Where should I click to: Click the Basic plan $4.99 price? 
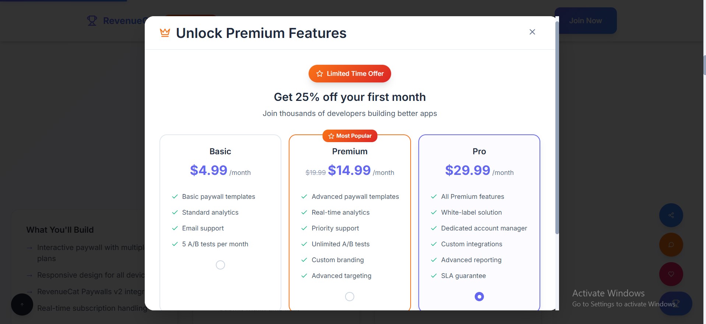point(208,170)
